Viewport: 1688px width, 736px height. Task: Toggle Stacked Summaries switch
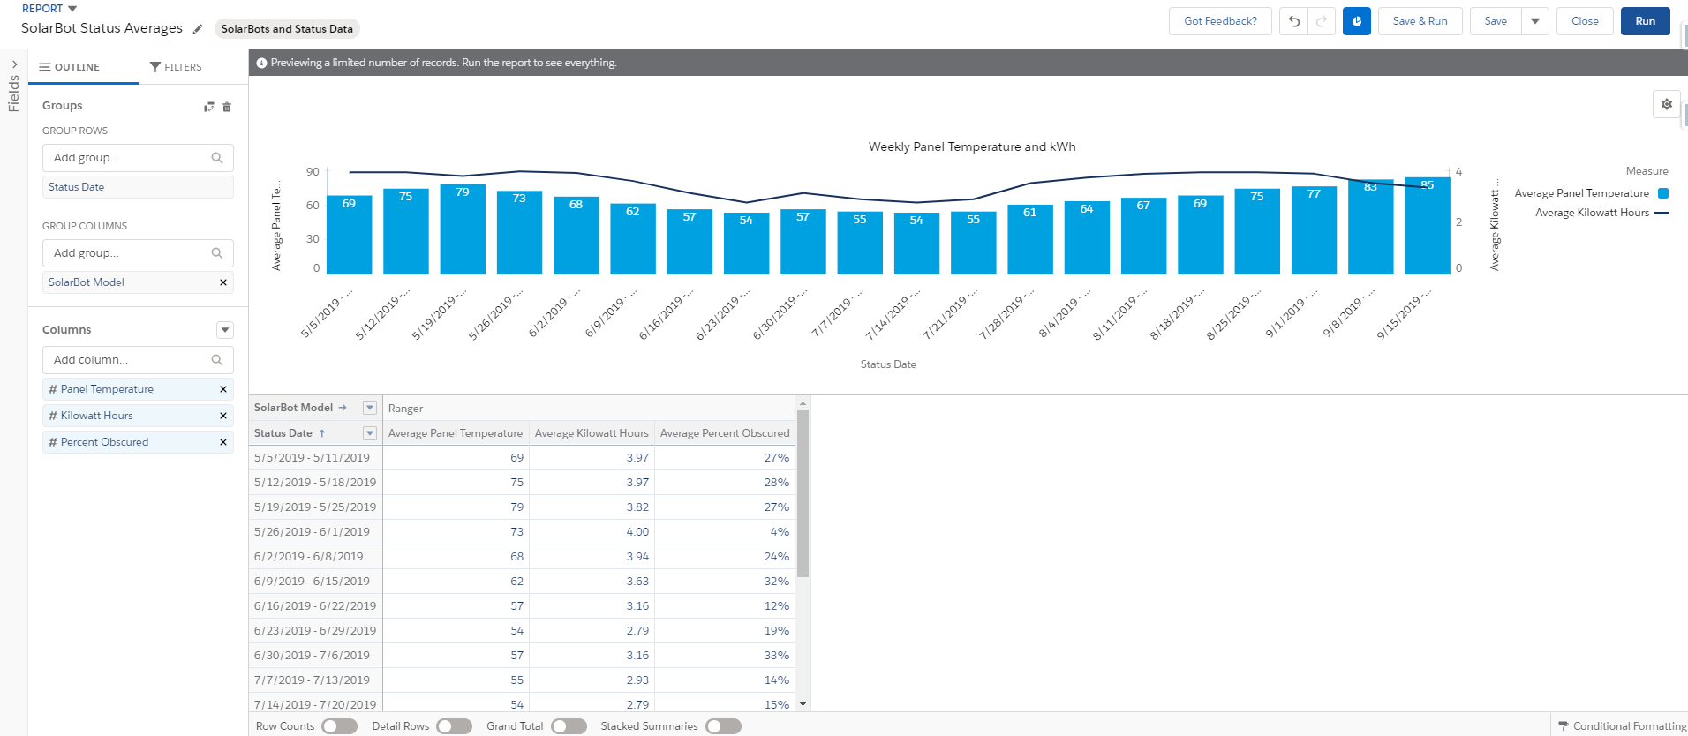coord(723,726)
